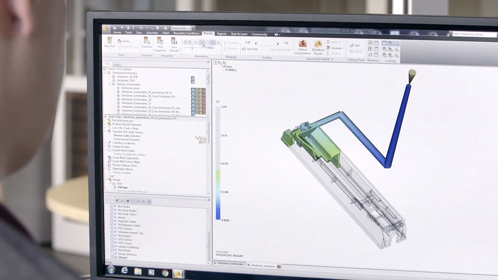
Task: Click the animation frame slider
Action: (x=192, y=48)
